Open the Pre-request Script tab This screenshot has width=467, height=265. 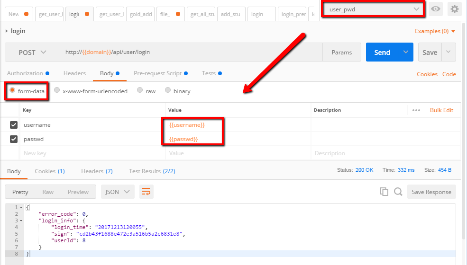(x=161, y=73)
